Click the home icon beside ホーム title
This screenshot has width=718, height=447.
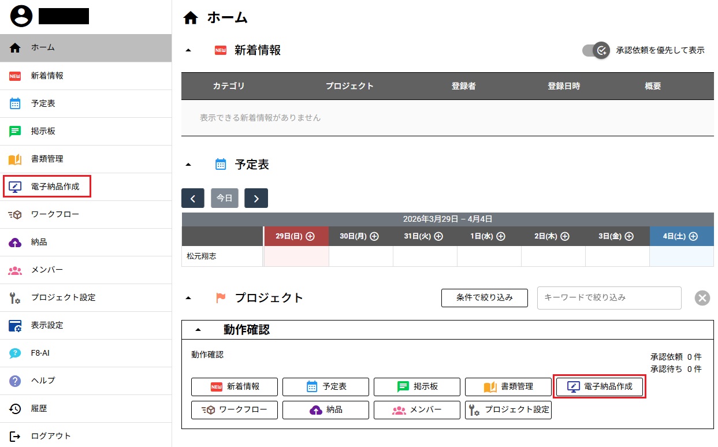click(x=191, y=18)
